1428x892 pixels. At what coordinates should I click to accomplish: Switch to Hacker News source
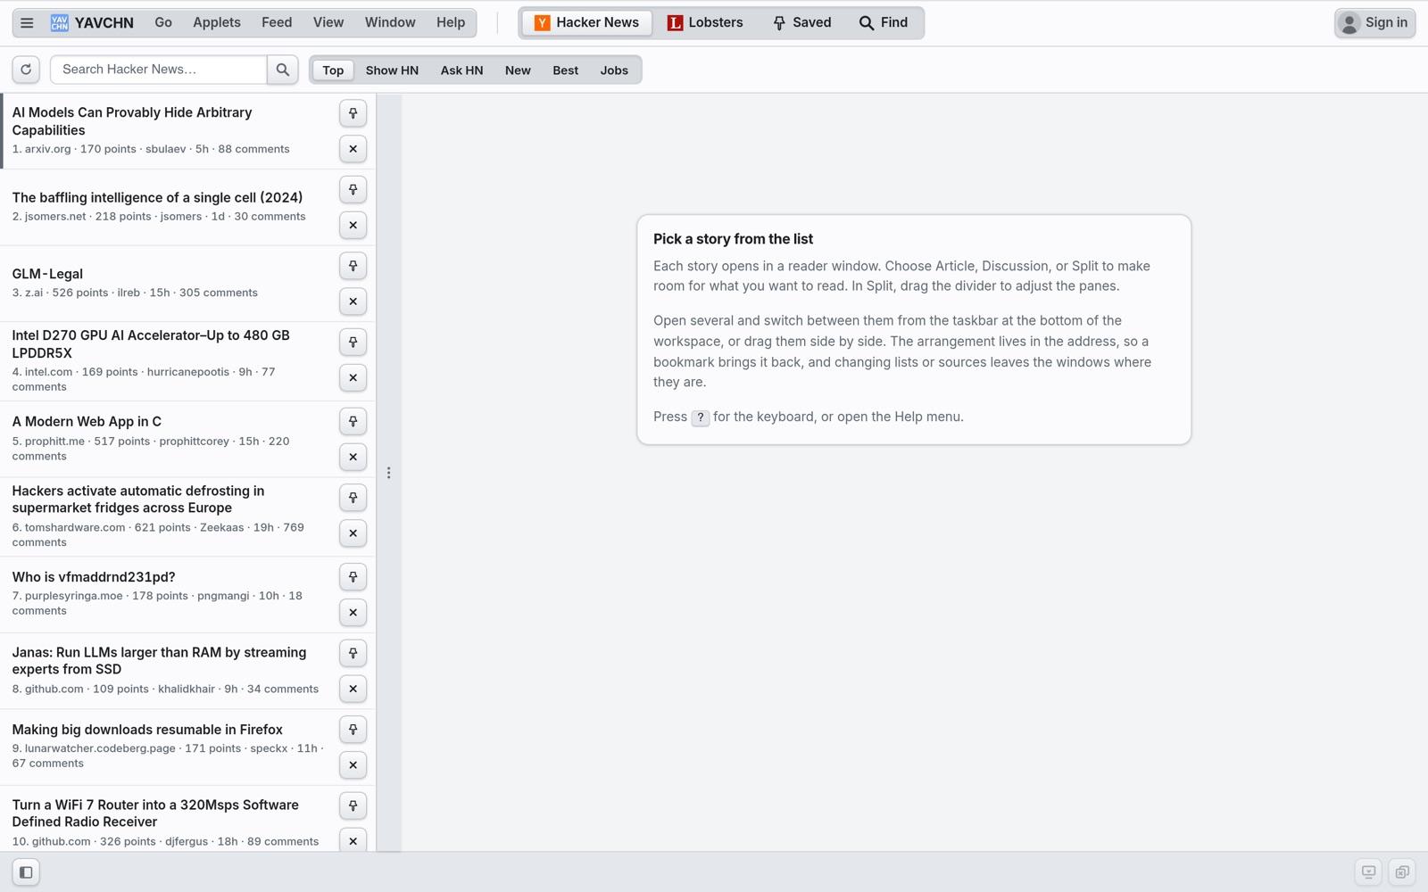pyautogui.click(x=587, y=23)
